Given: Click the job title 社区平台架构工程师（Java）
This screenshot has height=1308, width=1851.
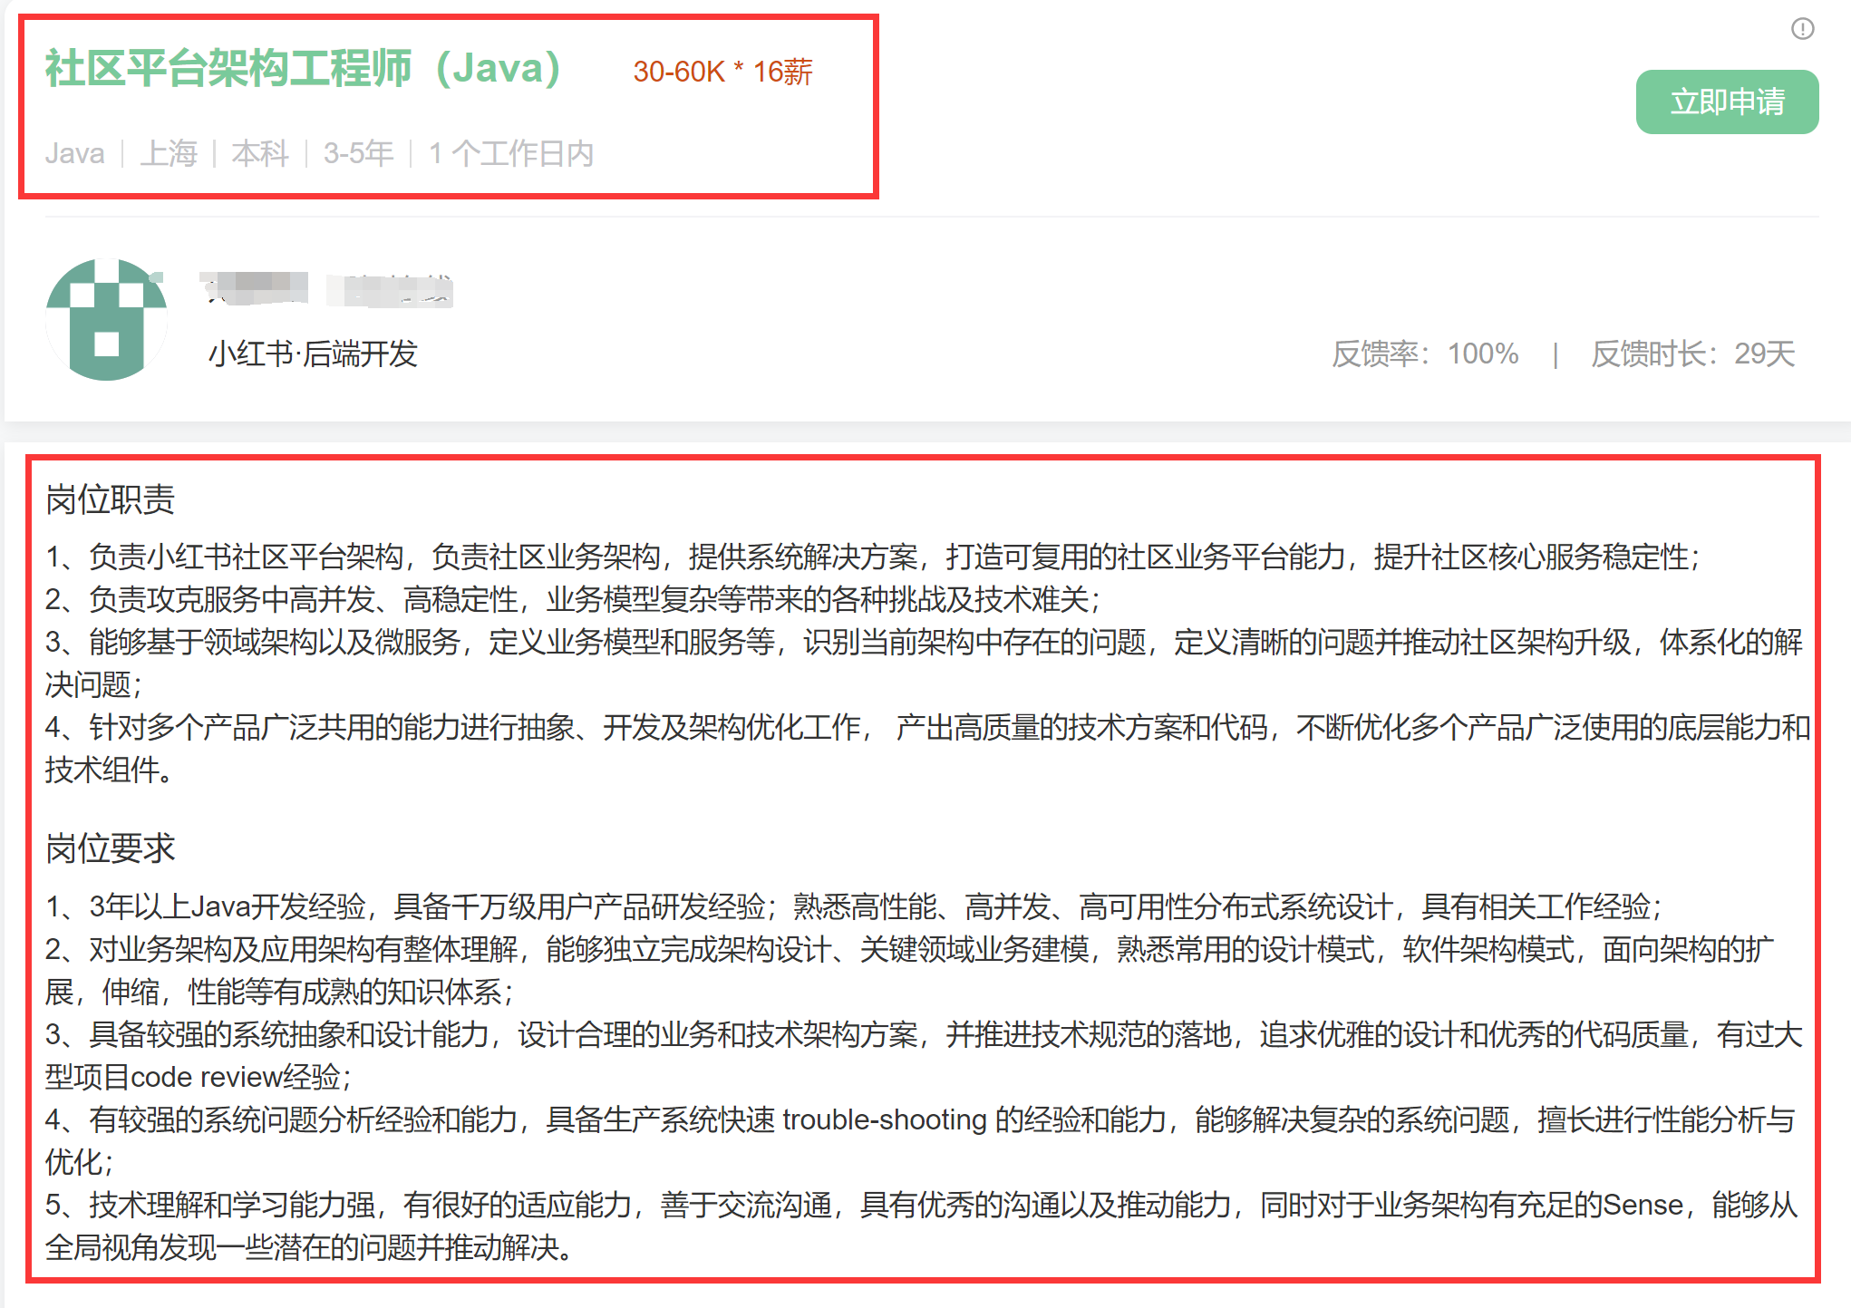Looking at the screenshot, I should (x=304, y=69).
